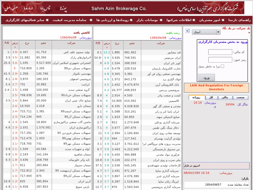Open the رویدادها و ارزیابی ها menu

pyautogui.click(x=112, y=20)
